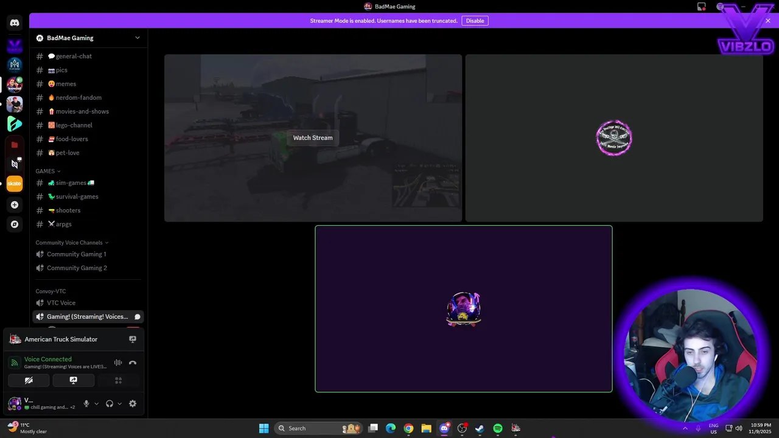
Task: Join Community Gaming 2 voice channel
Action: tap(88, 268)
